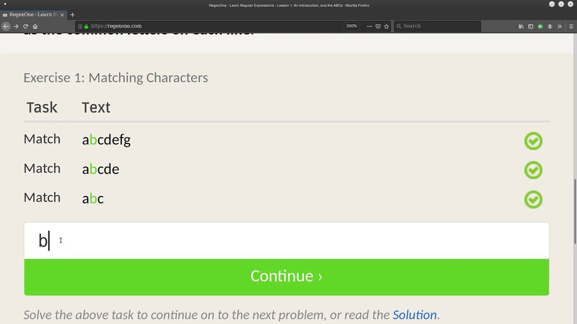Click the checkmark for the abcde row
The height and width of the screenshot is (324, 577).
pos(533,170)
